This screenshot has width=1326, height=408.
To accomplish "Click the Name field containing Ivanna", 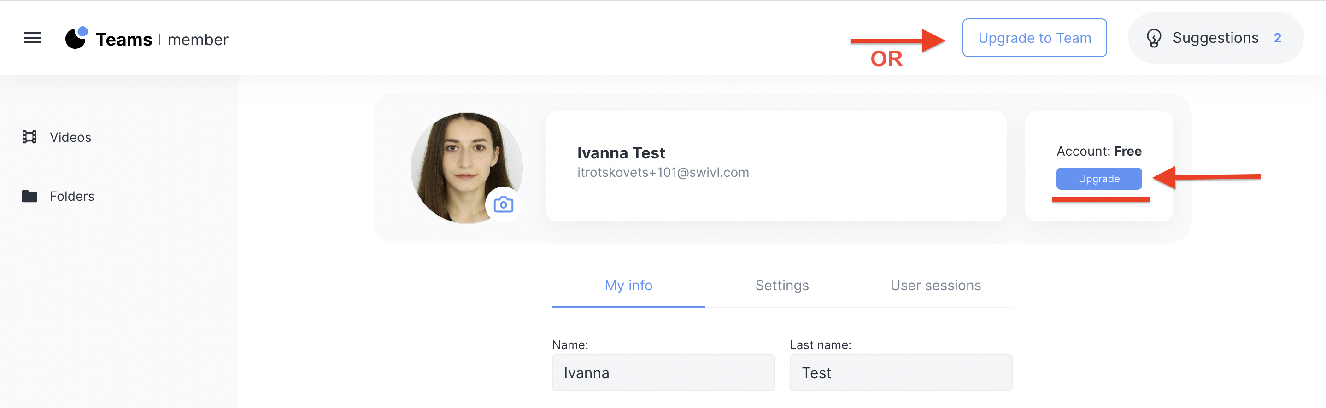I will (663, 373).
